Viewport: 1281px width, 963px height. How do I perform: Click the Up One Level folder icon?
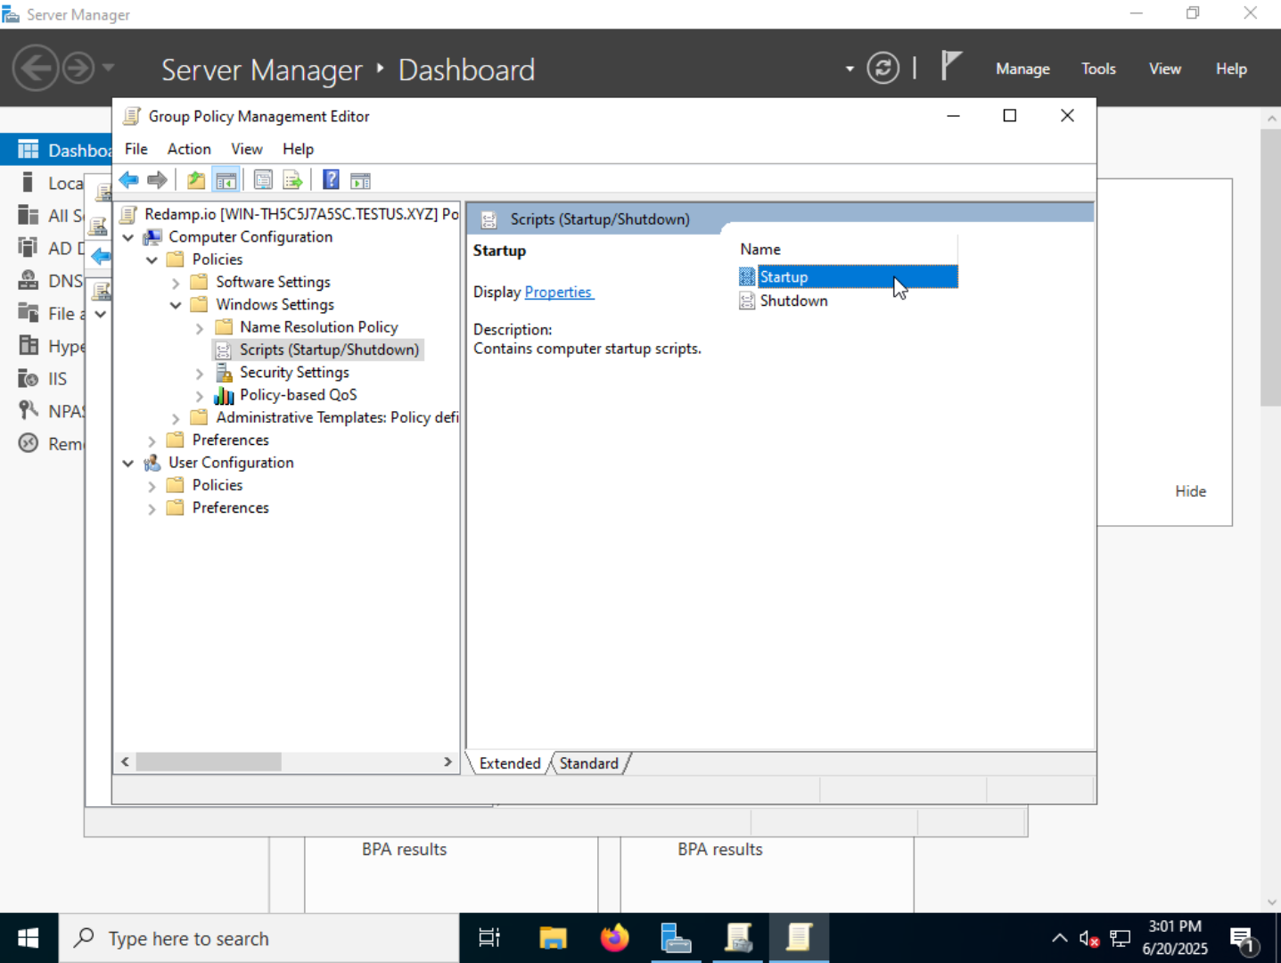196,180
